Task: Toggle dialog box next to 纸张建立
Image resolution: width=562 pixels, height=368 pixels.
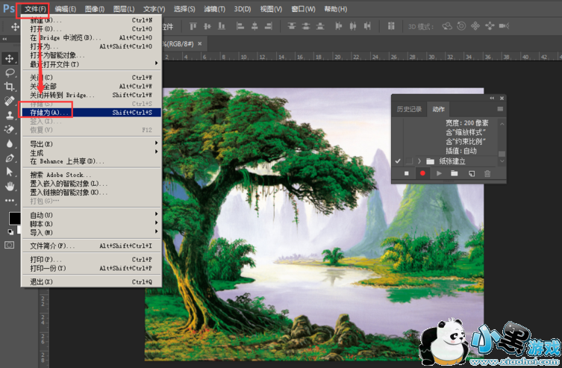Action: 408,160
